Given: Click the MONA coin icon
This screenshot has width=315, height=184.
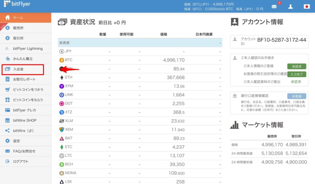Looking at the screenshot, I should (62, 173).
